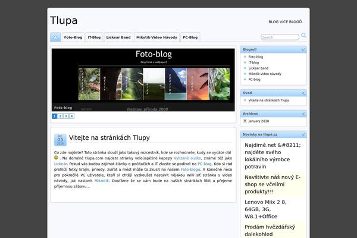Open news item about E-shop se včelími produkty
The image size is (357, 238).
tap(273, 184)
